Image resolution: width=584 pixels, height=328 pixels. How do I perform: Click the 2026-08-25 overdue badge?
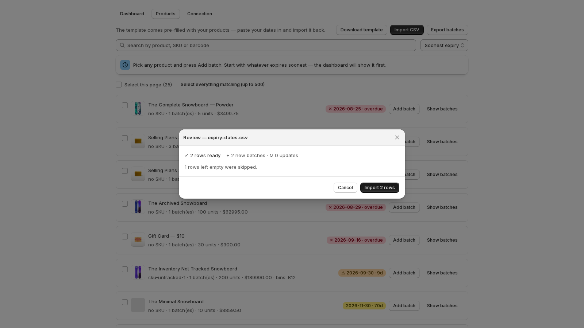[x=356, y=109]
